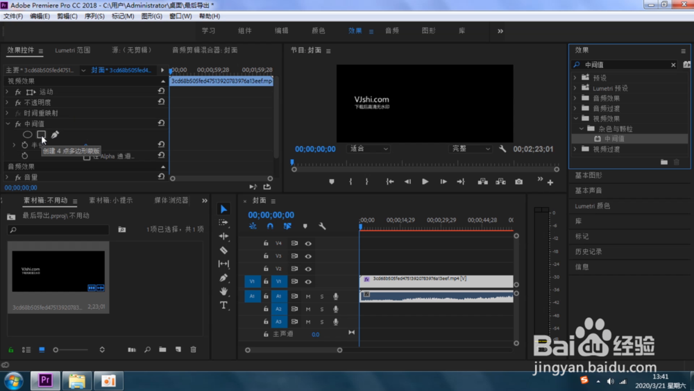Select the Hand tool
The width and height of the screenshot is (694, 391).
223,291
